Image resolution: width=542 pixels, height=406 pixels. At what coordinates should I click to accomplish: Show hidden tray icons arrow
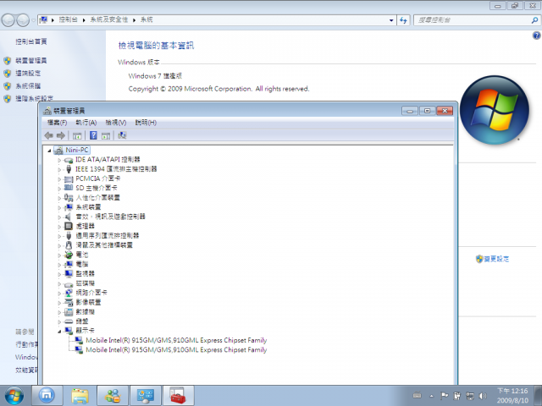[431, 396]
